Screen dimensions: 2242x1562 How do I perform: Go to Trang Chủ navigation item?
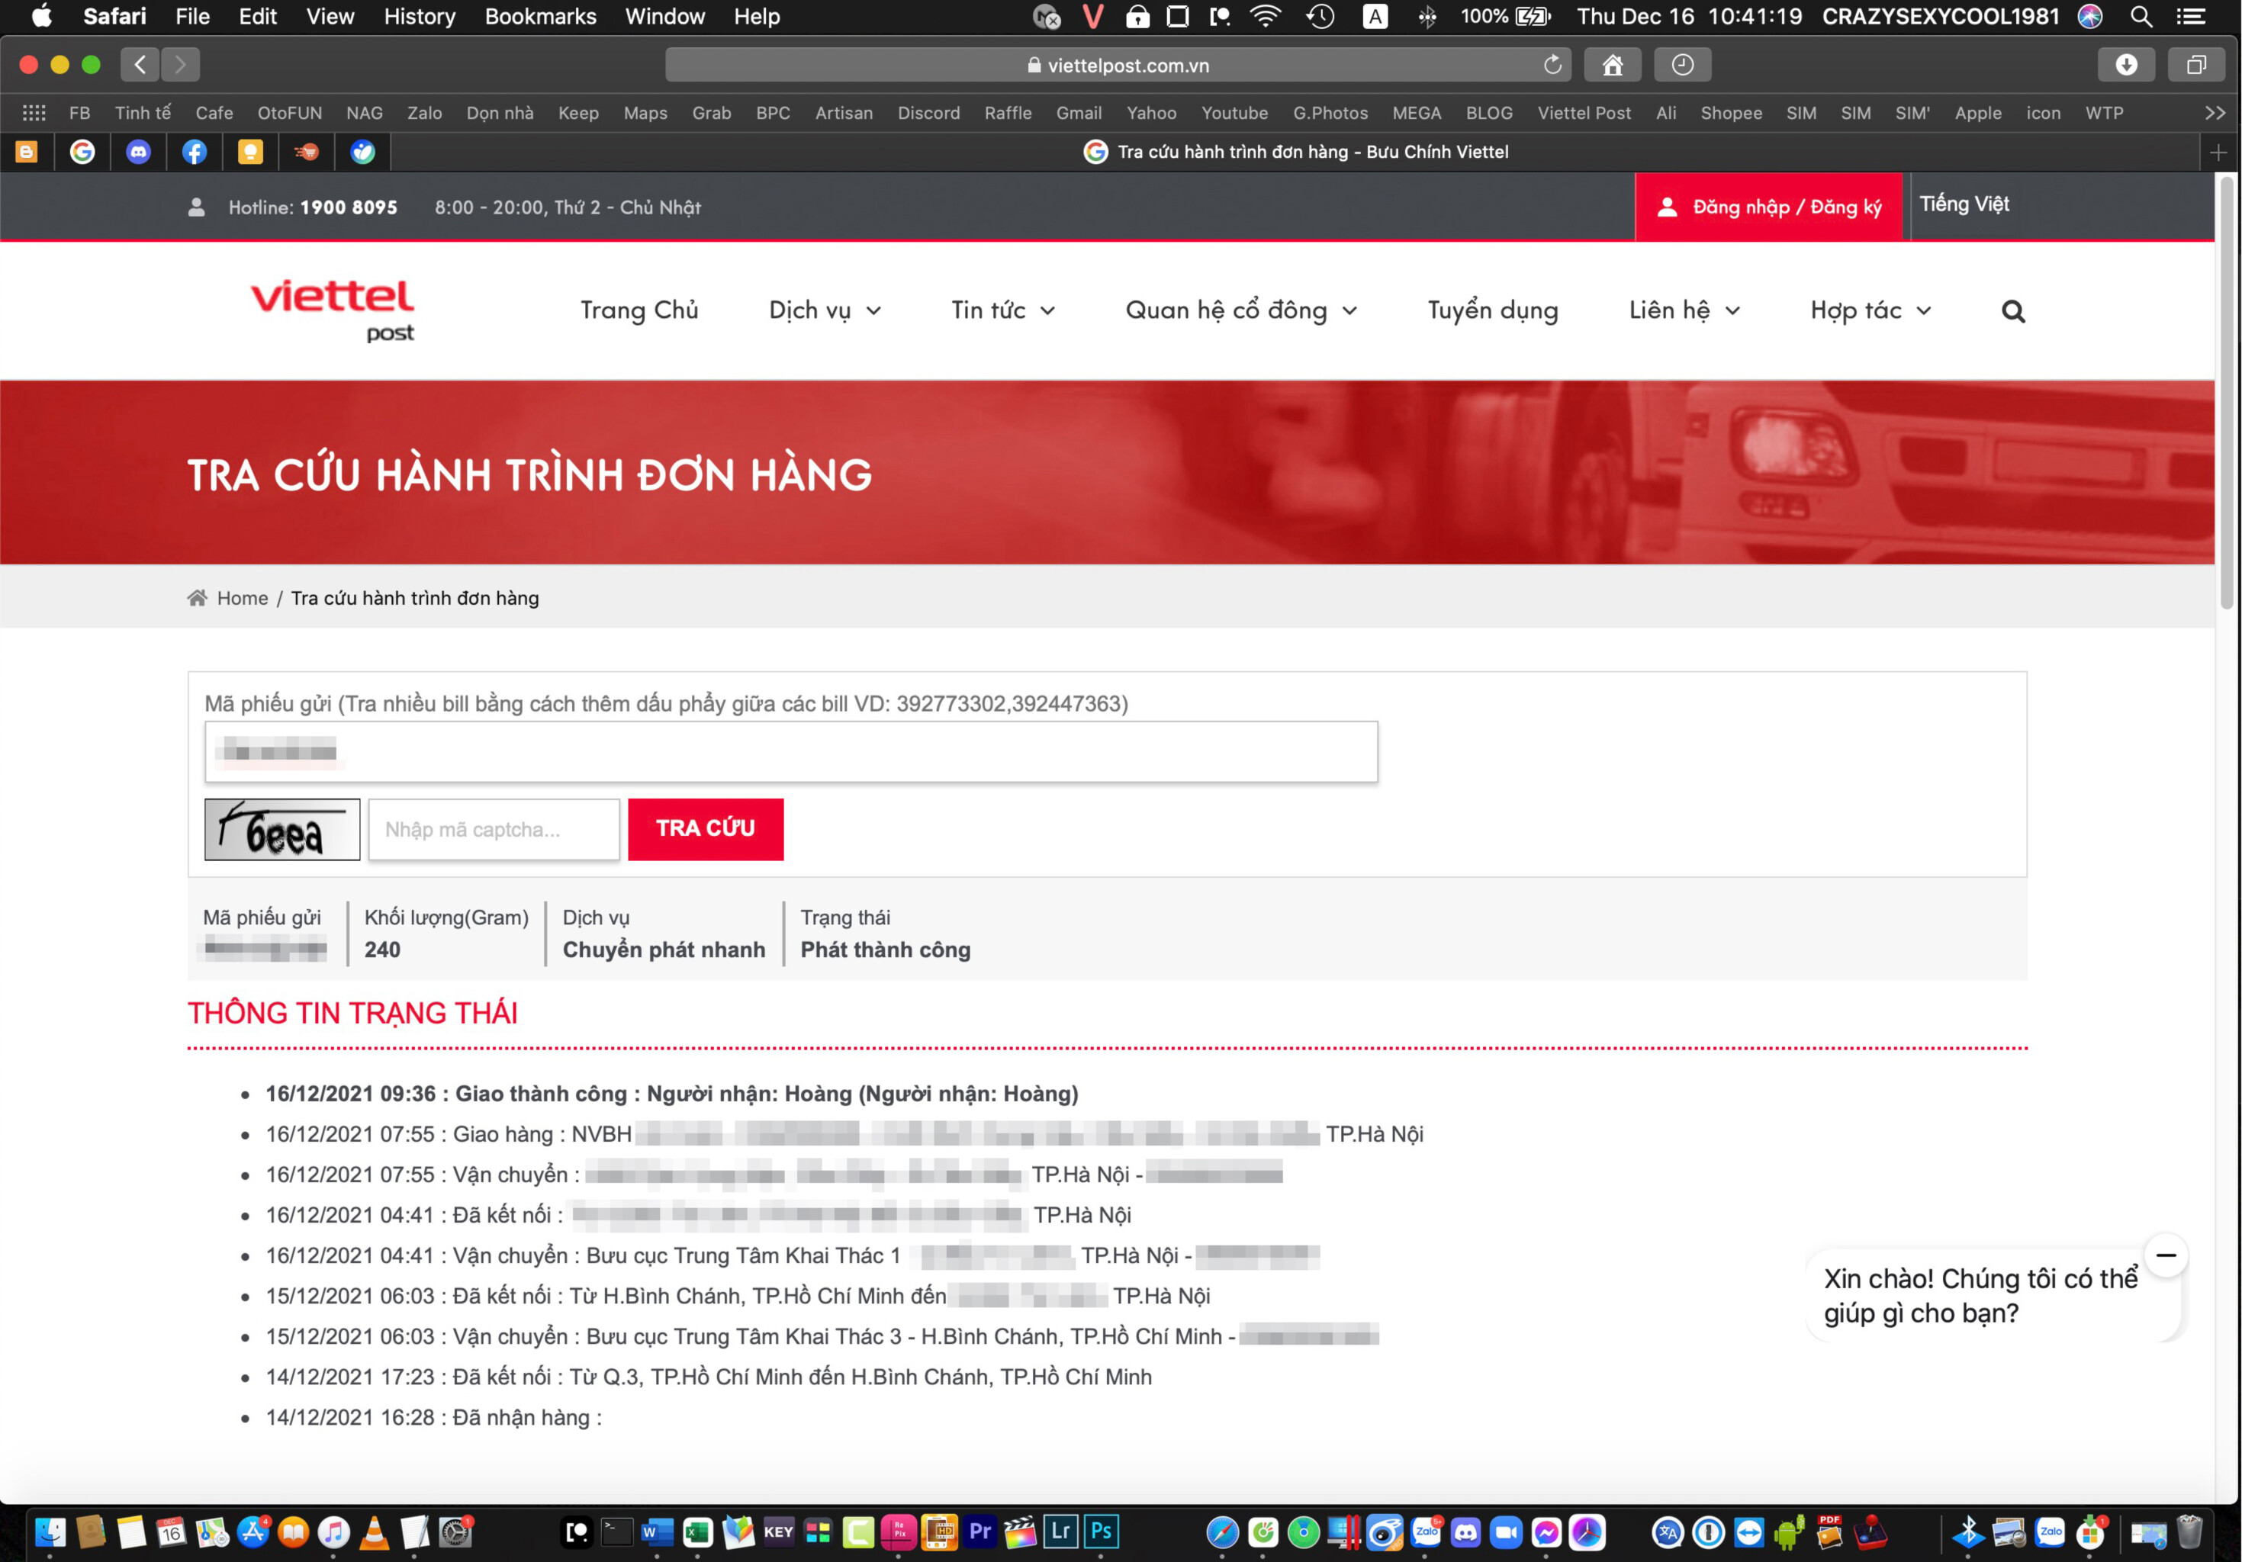point(639,310)
